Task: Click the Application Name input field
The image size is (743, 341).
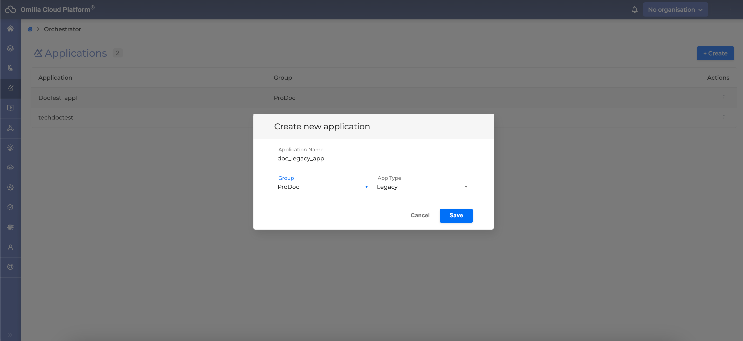Action: (x=373, y=159)
